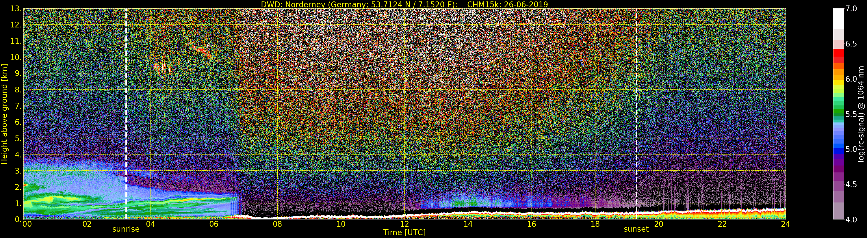Click the '1.' height axis tick label
Viewport: 867px width, 238px height.
point(18,203)
